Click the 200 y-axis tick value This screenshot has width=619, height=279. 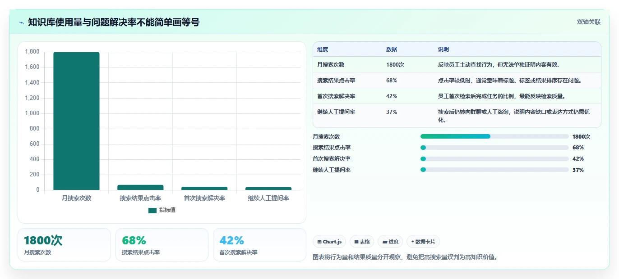click(x=35, y=175)
